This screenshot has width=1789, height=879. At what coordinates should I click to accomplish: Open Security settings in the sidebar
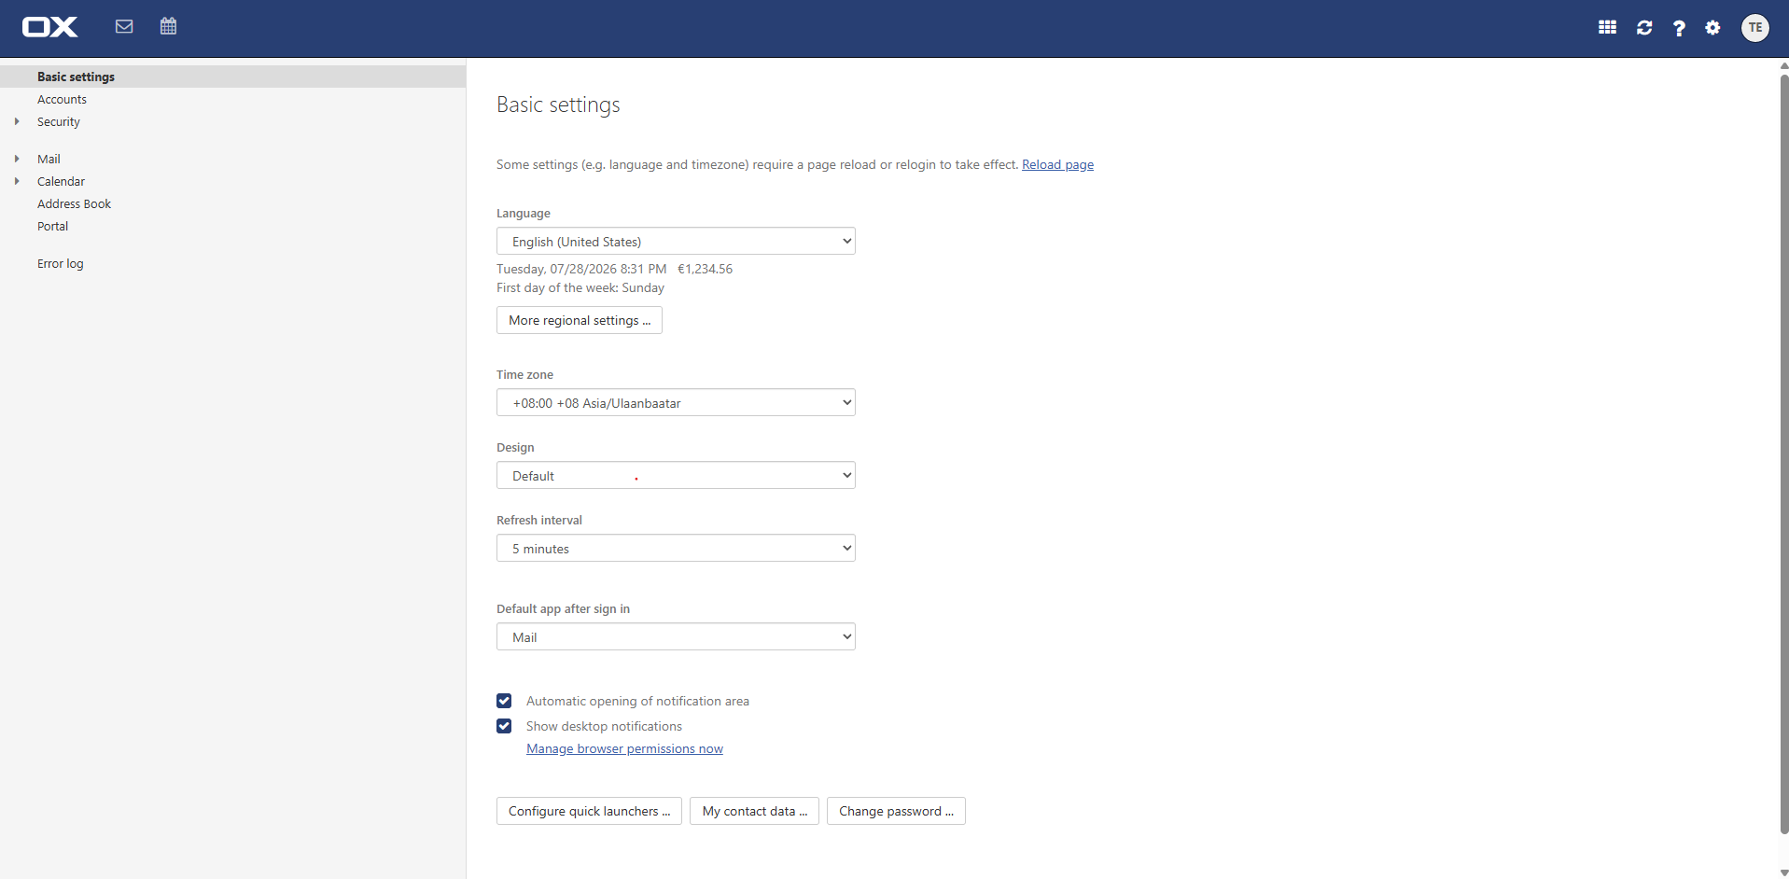click(x=232, y=121)
